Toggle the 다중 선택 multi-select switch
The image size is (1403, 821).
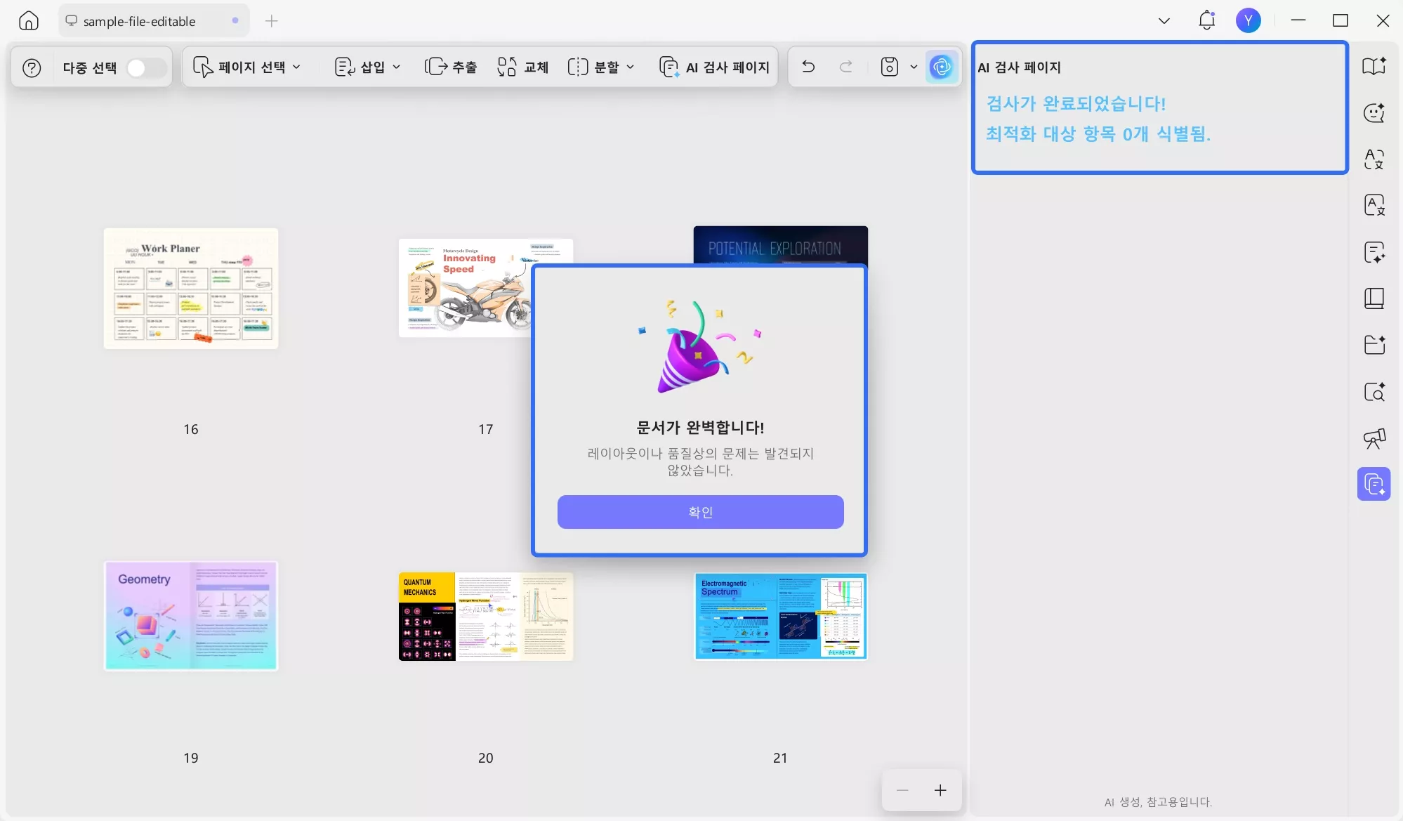pos(146,68)
